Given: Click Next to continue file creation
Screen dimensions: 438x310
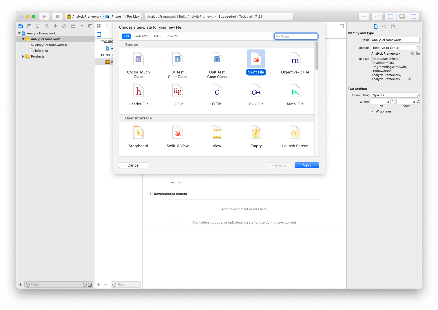Looking at the screenshot, I should (307, 165).
